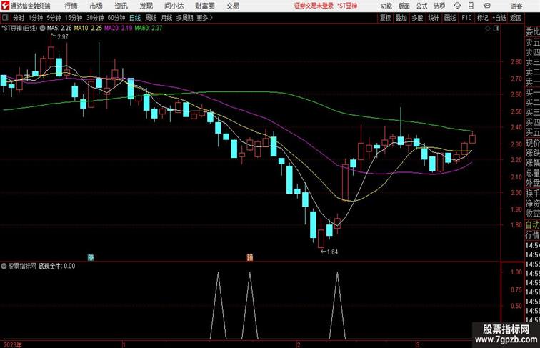Switch to 5分钟 period
This screenshot has width=540, height=348.
point(54,18)
